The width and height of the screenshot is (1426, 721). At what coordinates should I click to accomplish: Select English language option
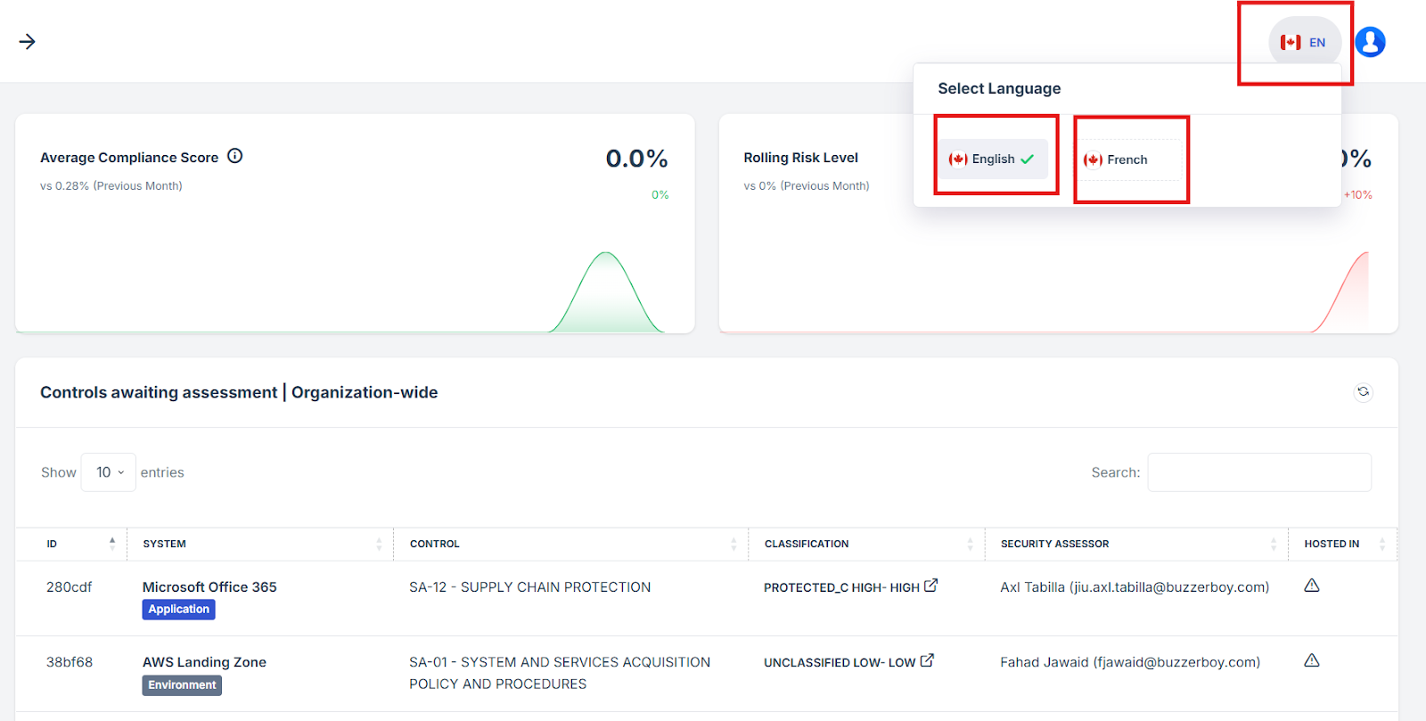coord(992,160)
